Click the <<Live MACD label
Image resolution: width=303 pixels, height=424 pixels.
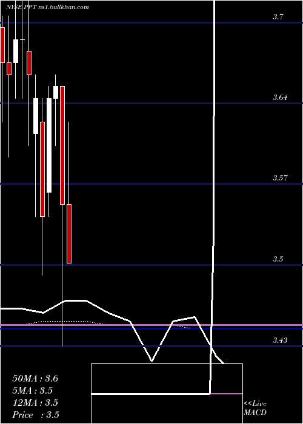click(255, 408)
